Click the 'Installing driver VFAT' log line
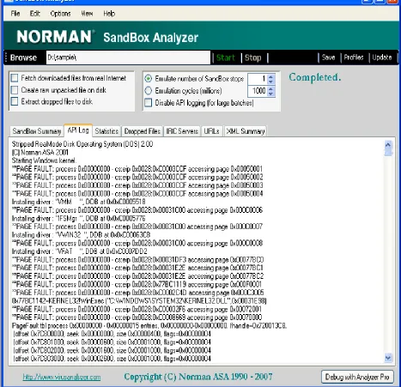This screenshot has height=387, width=401. (x=79, y=251)
